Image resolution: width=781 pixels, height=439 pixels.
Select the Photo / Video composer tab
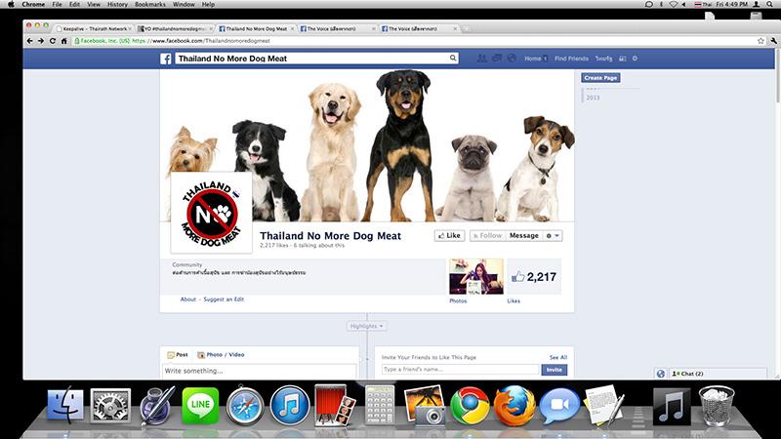click(221, 355)
